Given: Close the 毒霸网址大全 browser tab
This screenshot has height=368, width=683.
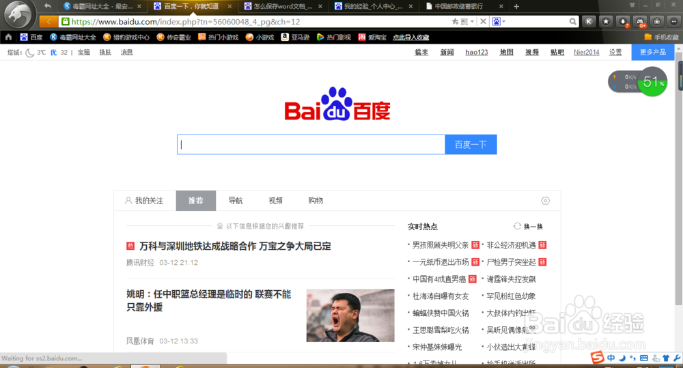Looking at the screenshot, I should click(139, 7).
